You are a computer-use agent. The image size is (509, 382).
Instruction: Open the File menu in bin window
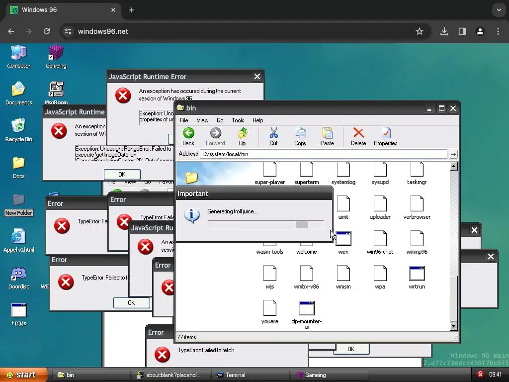point(184,120)
